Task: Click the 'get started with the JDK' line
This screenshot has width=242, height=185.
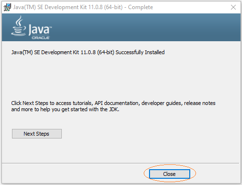Action: (x=65, y=109)
